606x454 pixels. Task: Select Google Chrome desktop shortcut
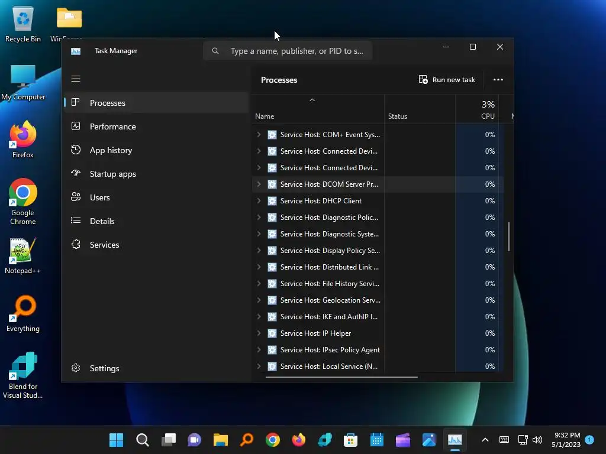23,202
